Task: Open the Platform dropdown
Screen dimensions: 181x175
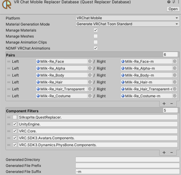Action: (127, 18)
